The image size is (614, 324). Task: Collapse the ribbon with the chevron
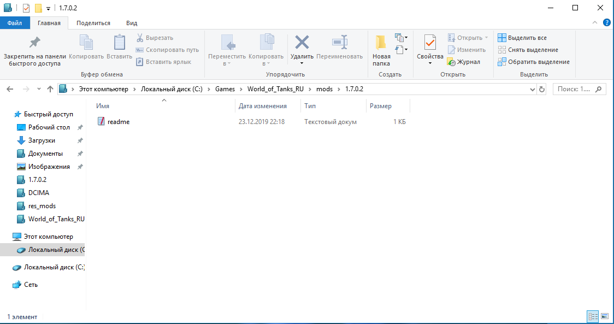(595, 23)
